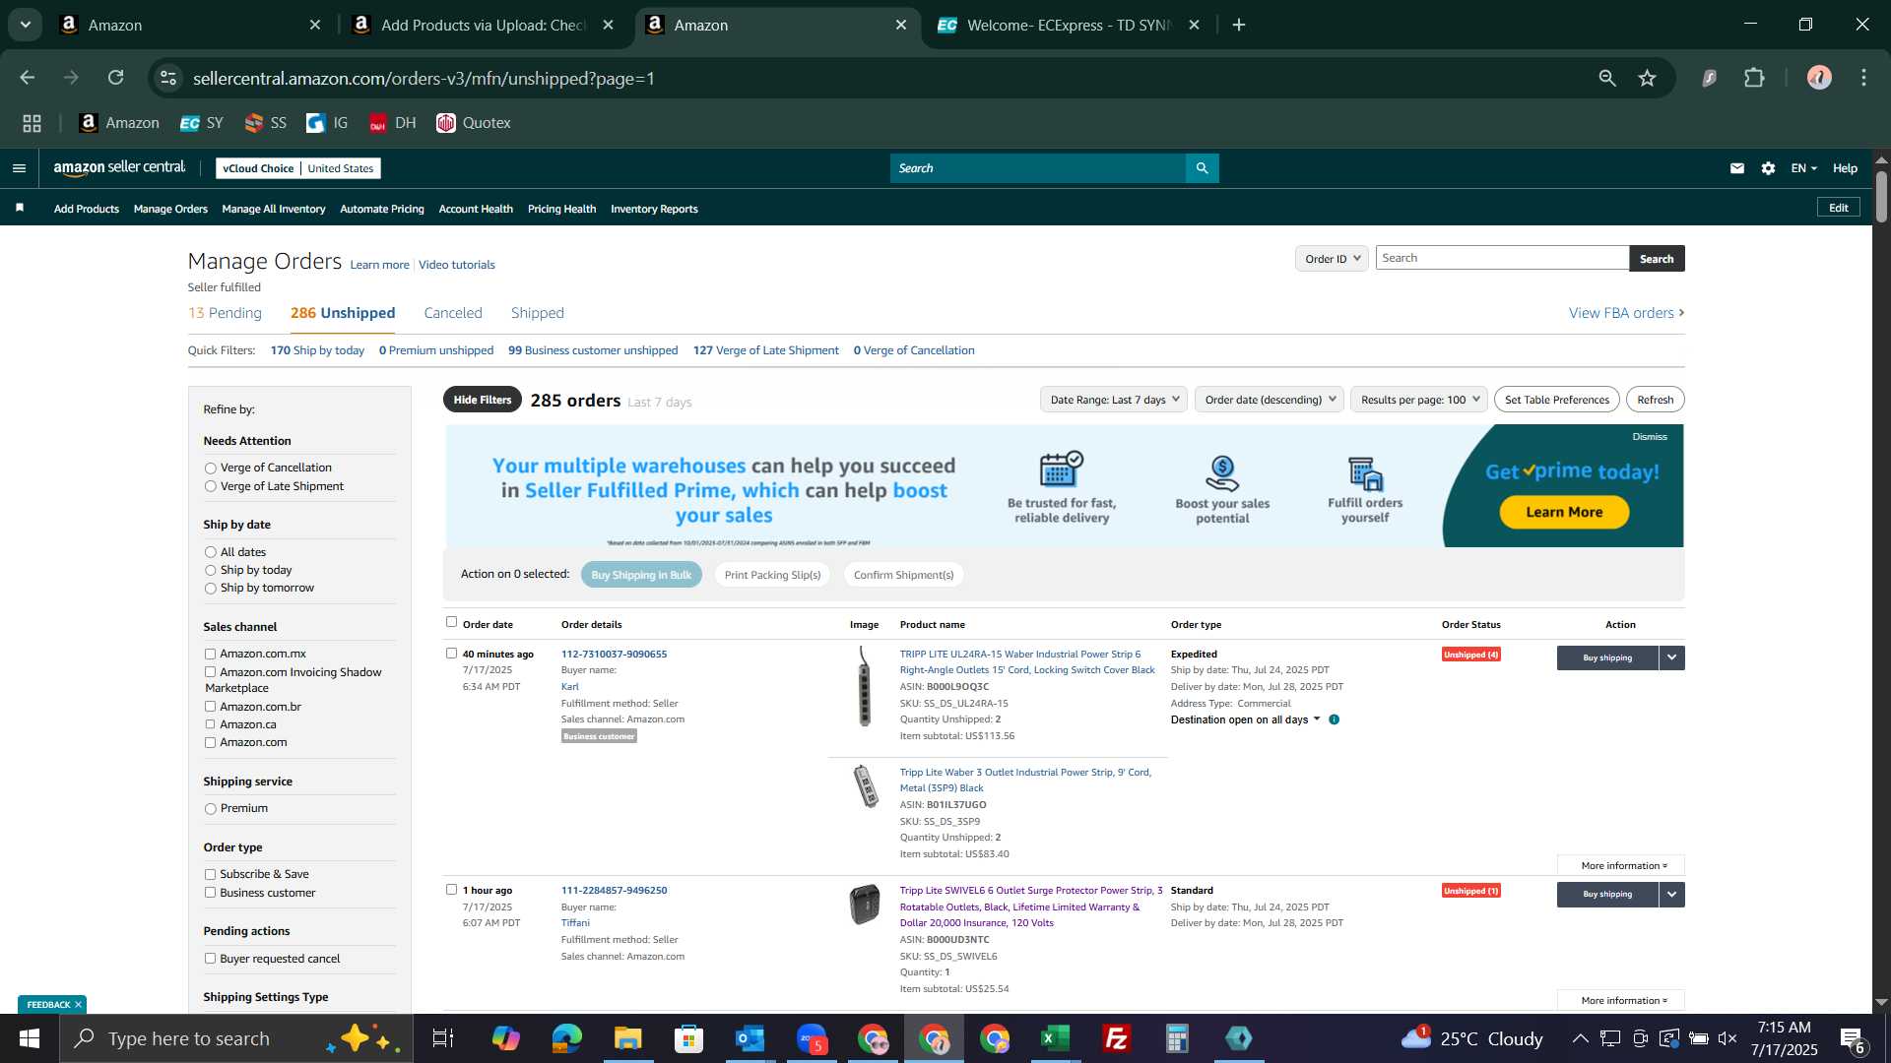Click the Refresh button
The width and height of the screenshot is (1891, 1063).
[1655, 400]
